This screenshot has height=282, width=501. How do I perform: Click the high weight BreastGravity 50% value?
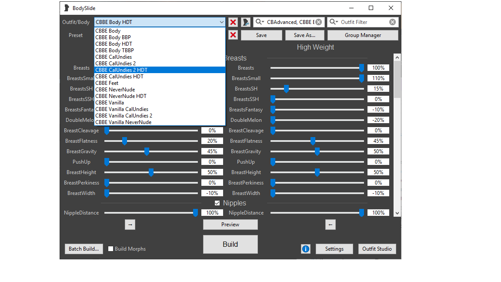point(378,151)
